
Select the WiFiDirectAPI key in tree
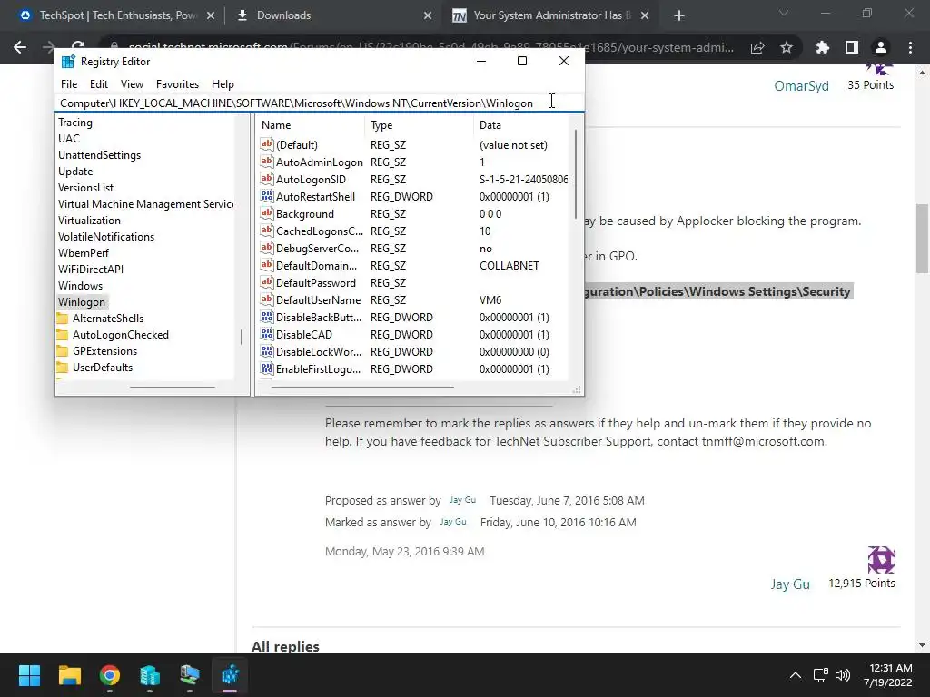(x=91, y=269)
